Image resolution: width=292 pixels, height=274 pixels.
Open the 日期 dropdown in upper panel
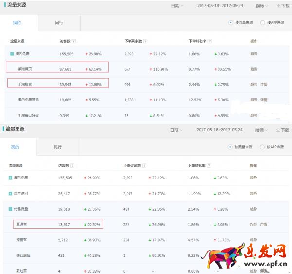[x=177, y=6]
